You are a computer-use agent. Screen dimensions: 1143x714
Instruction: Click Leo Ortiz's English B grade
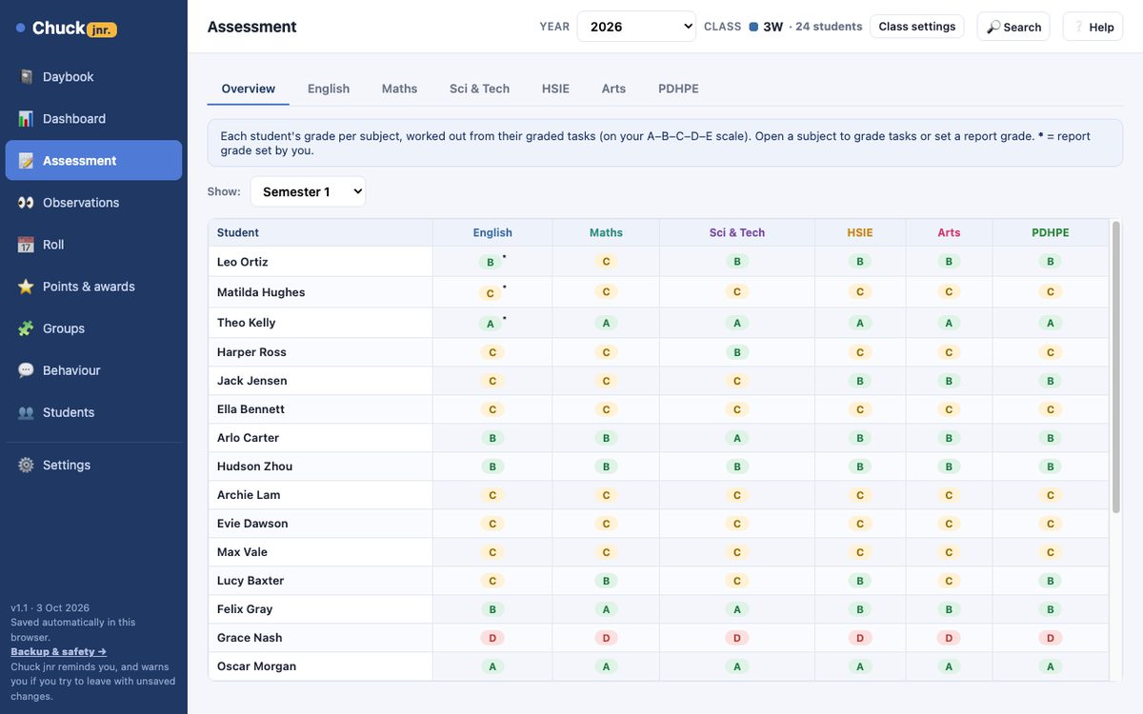click(491, 263)
